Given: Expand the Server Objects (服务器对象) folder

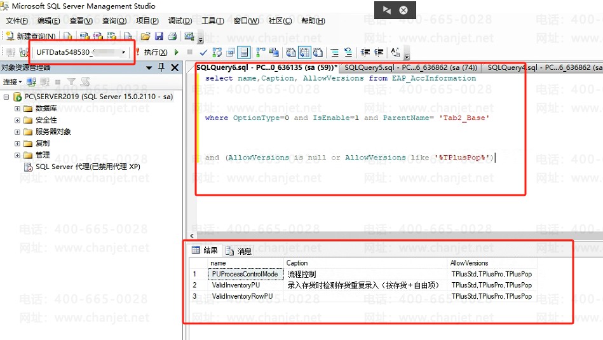Looking at the screenshot, I should click(x=17, y=132).
